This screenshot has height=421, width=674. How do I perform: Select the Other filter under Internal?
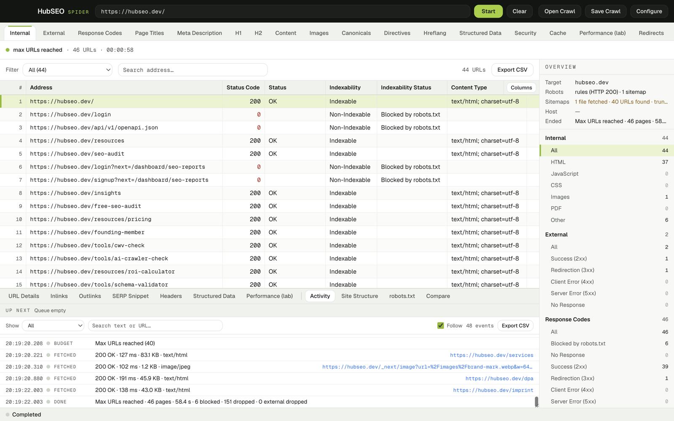coord(607,220)
